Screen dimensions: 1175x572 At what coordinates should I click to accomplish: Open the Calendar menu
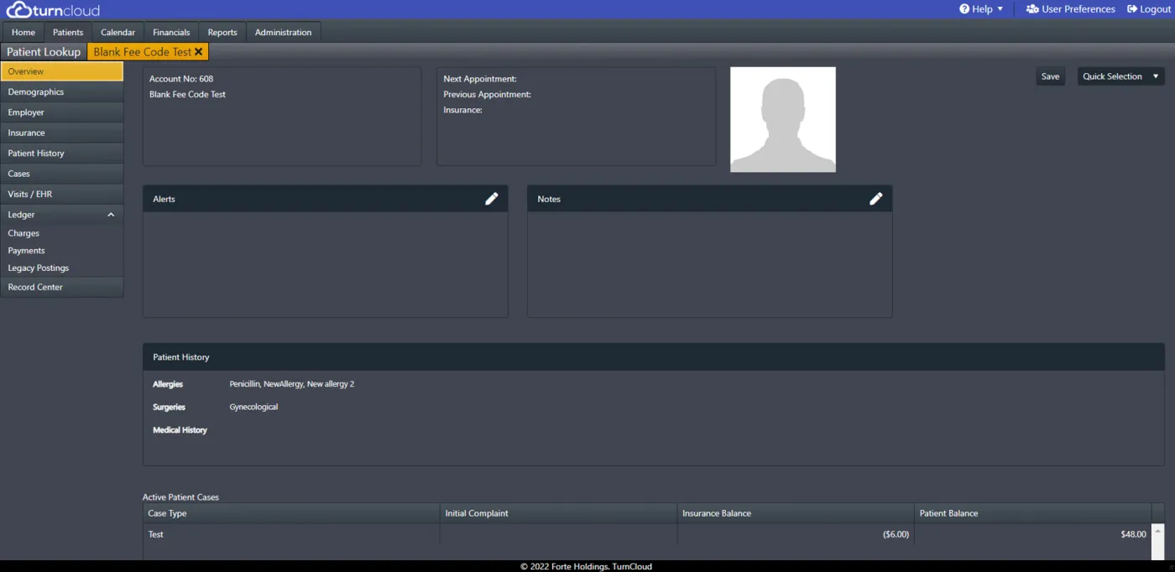[117, 33]
